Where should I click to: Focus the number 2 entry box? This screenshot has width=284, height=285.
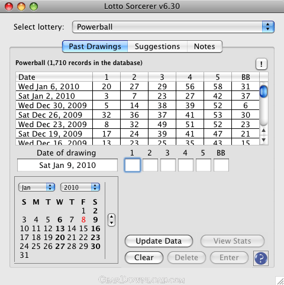click(150, 165)
